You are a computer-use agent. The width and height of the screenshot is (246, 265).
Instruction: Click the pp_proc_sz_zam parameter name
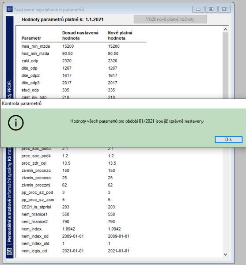click(x=38, y=200)
